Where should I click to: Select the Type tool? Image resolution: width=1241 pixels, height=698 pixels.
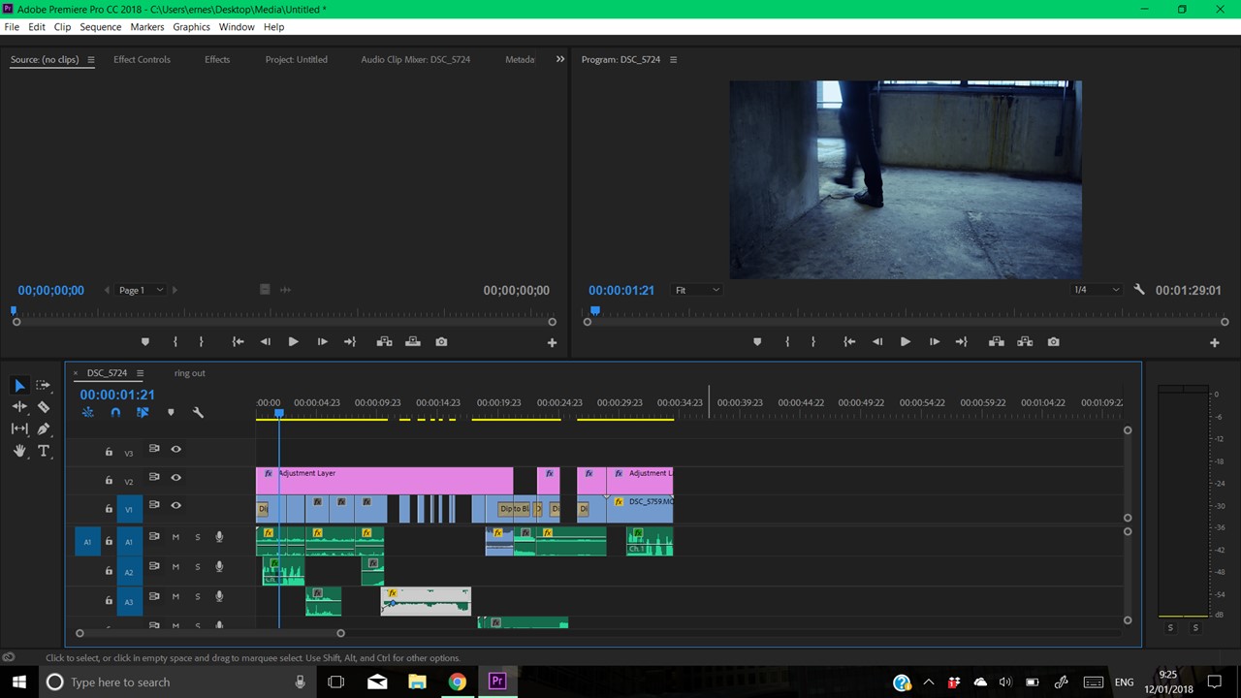(44, 451)
